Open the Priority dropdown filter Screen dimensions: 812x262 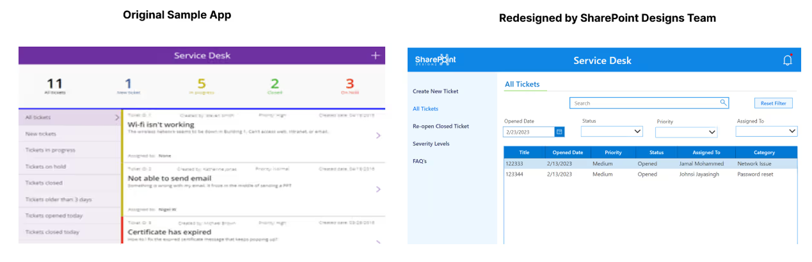(686, 132)
